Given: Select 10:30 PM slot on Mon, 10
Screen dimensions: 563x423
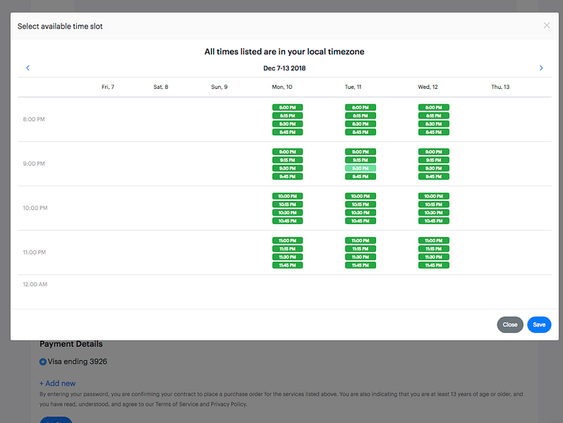Looking at the screenshot, I should click(x=288, y=213).
